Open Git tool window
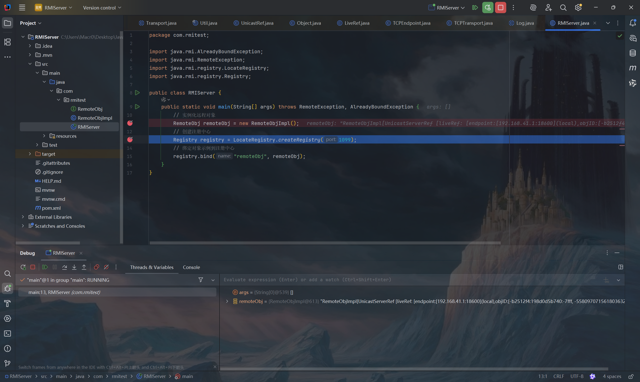 7,363
